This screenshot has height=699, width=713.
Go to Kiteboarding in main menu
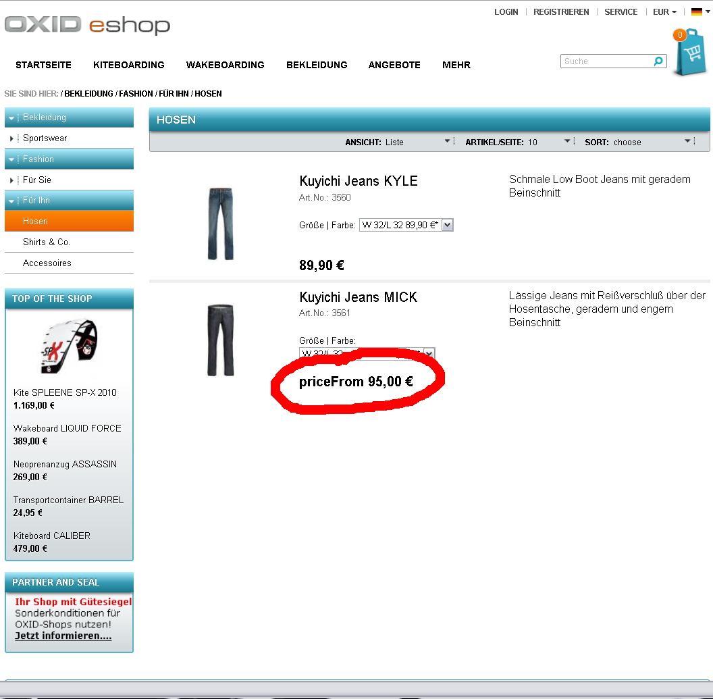tap(129, 66)
